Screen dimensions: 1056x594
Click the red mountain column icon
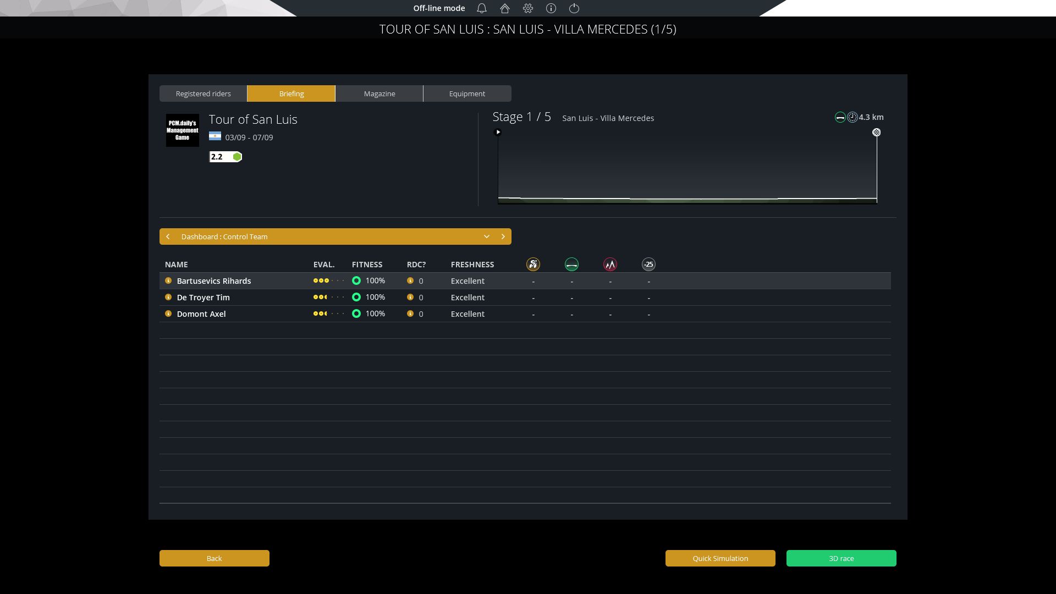(610, 265)
